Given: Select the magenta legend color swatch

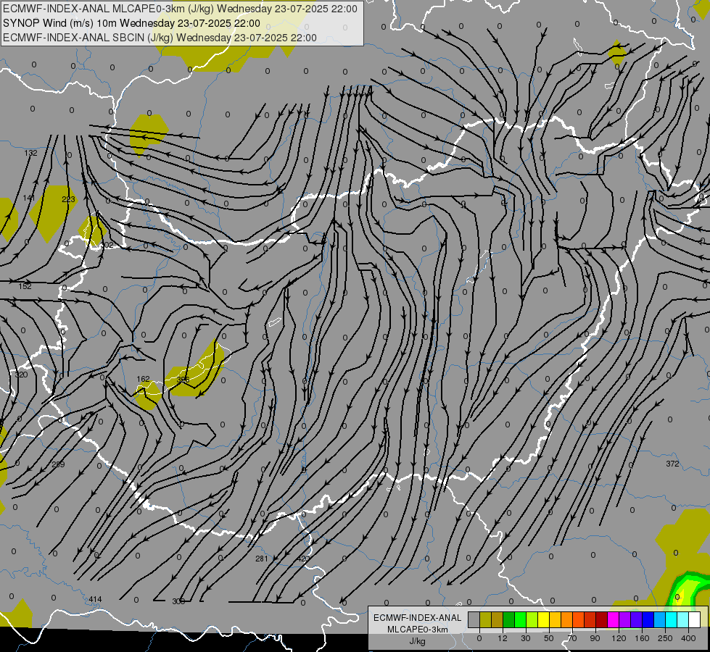Looking at the screenshot, I should coord(613,620).
